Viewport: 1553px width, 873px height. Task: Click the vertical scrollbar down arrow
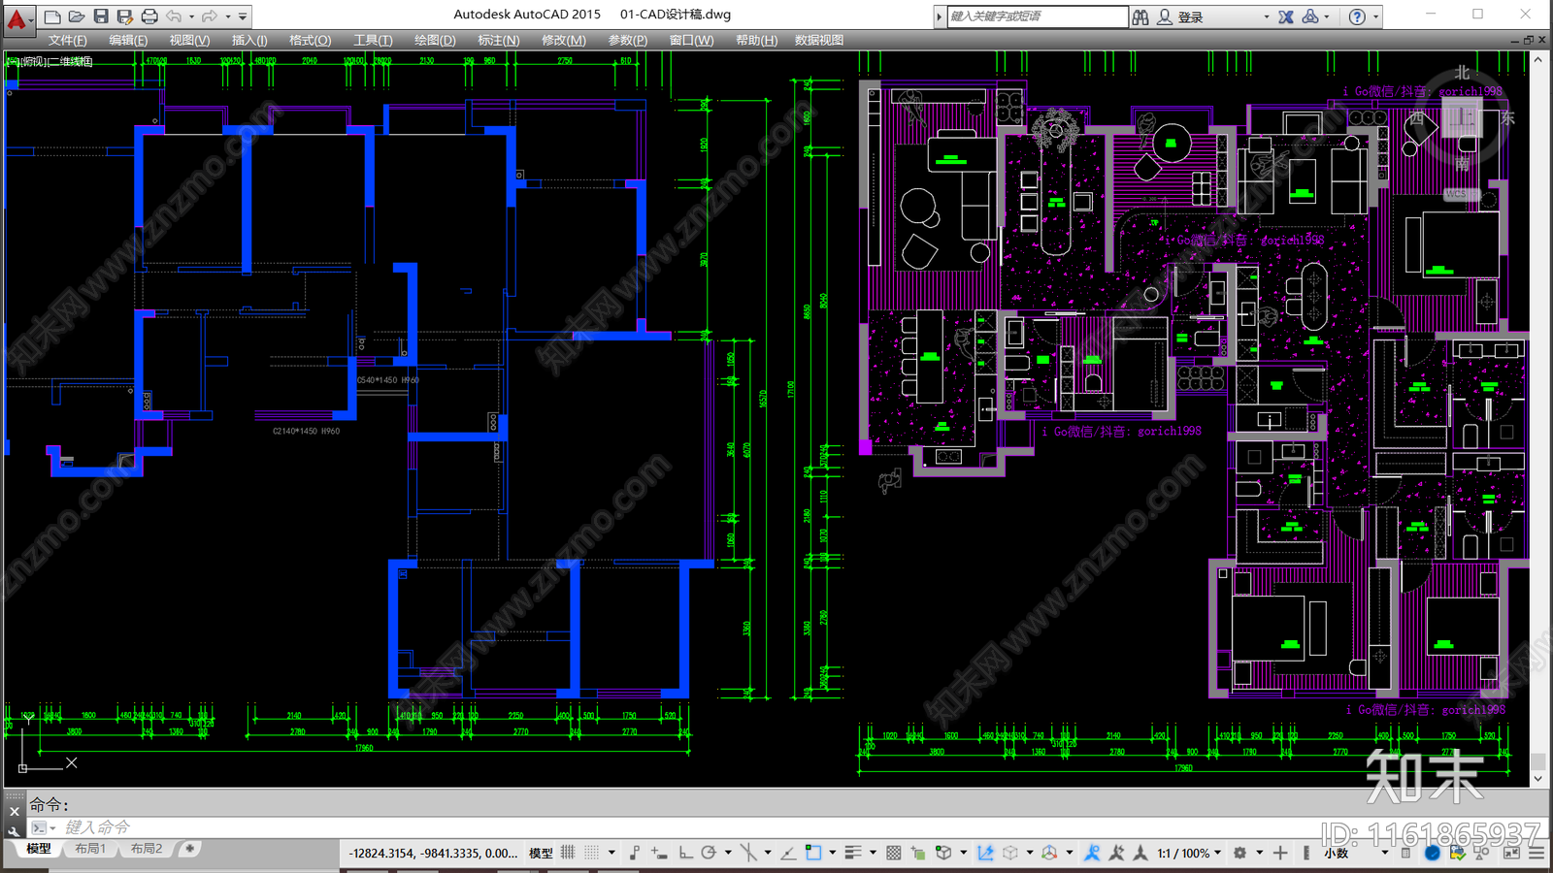[1538, 778]
